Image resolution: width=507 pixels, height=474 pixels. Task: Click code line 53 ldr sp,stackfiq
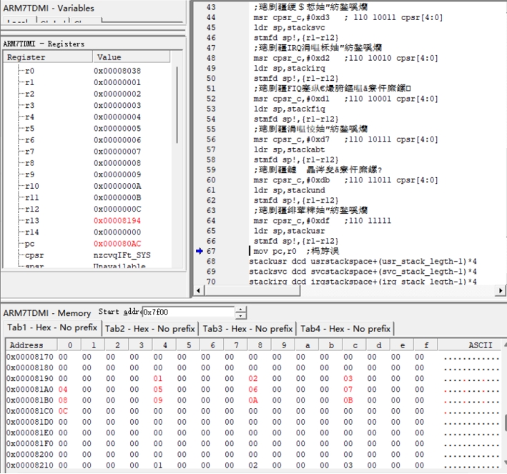point(290,109)
